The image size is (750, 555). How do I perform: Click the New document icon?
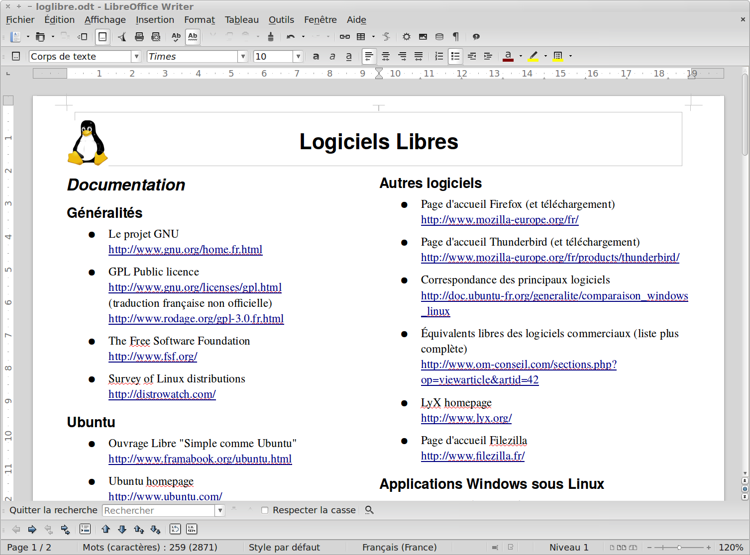tap(16, 37)
